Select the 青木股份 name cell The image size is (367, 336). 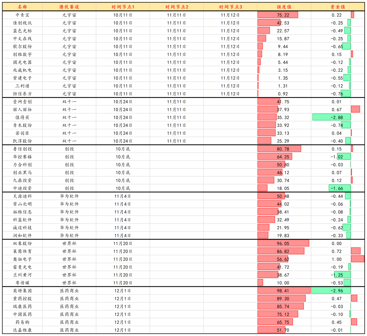[x=22, y=125]
